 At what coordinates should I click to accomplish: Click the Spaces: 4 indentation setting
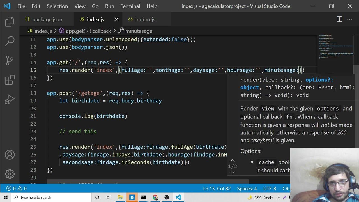247,189
